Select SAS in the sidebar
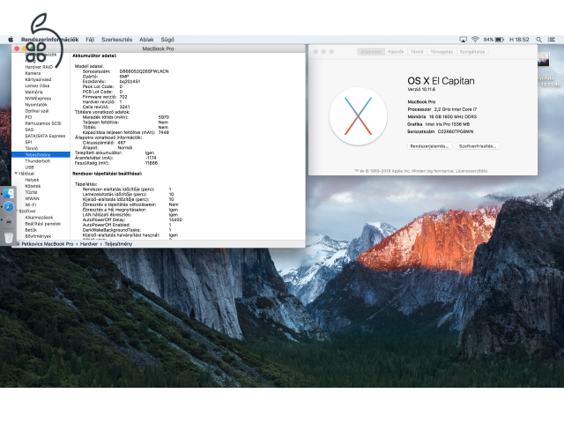The height and width of the screenshot is (423, 564). click(29, 130)
